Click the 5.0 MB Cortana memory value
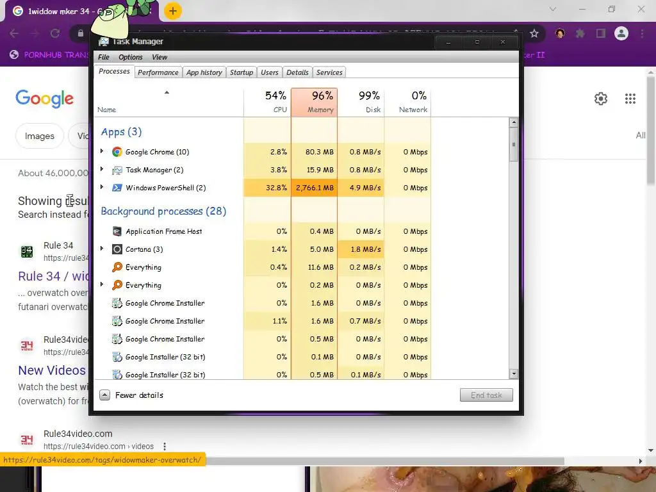 pos(322,249)
